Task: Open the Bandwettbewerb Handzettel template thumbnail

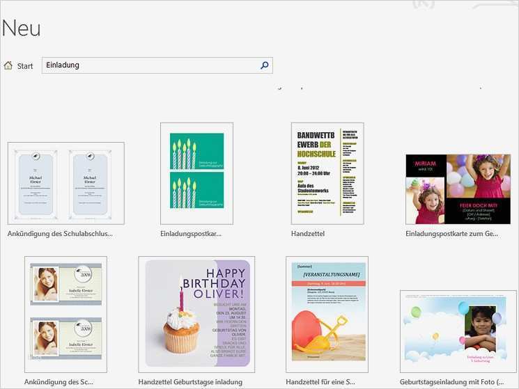Action: [327, 173]
